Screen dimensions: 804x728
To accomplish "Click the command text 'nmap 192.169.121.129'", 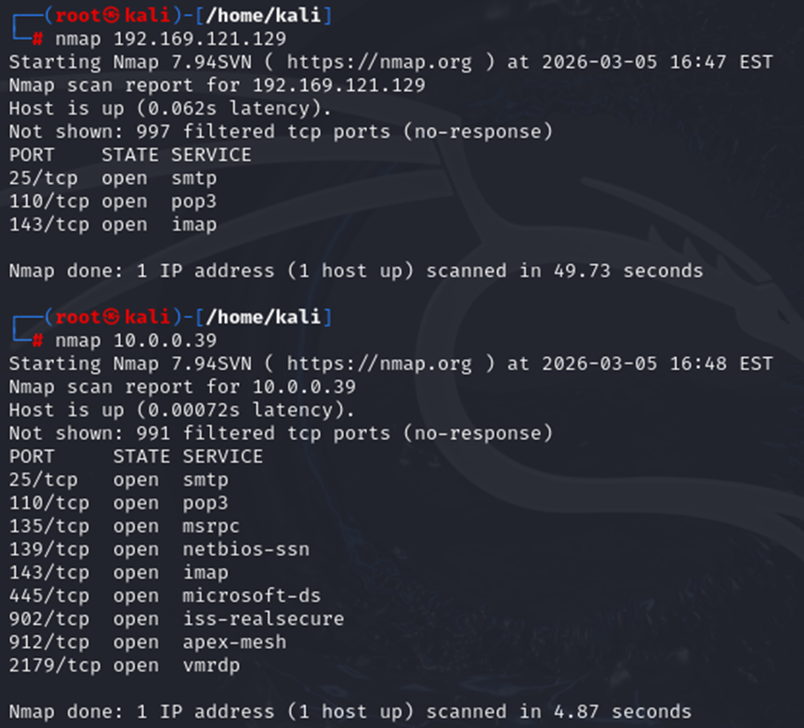I will coord(170,39).
